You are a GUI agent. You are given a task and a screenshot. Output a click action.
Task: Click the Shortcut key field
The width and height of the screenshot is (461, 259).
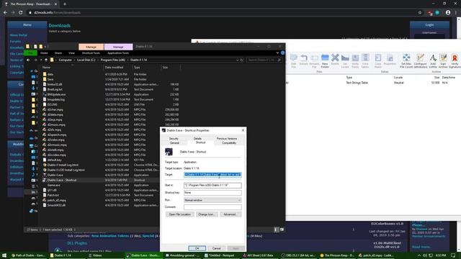click(x=212, y=193)
